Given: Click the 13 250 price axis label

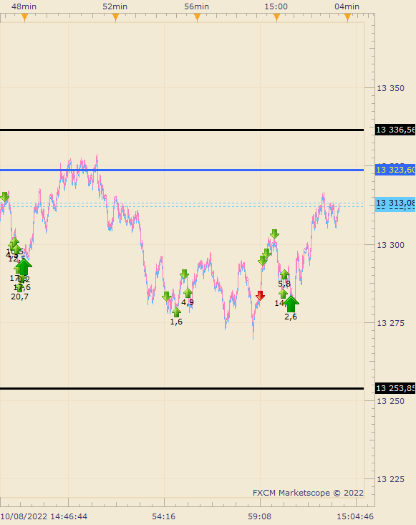Looking at the screenshot, I should 390,401.
